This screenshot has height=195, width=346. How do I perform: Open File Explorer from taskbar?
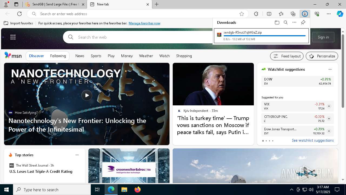[x=124, y=190]
